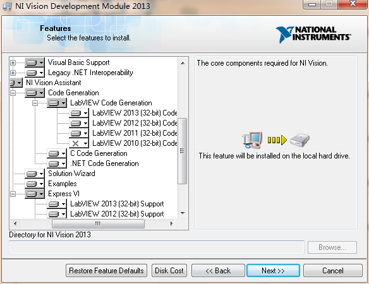Screen dimensions: 369x284
Task: Collapse the Code Generation tree node
Action: [13, 93]
